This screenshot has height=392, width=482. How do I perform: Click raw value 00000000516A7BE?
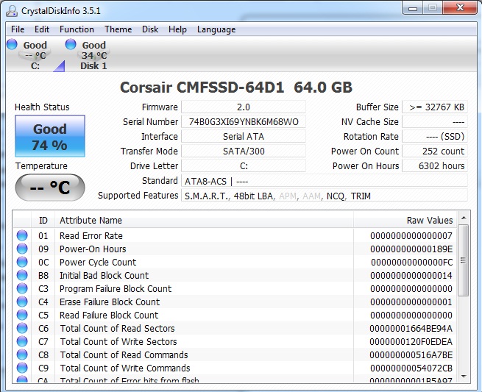click(x=411, y=354)
